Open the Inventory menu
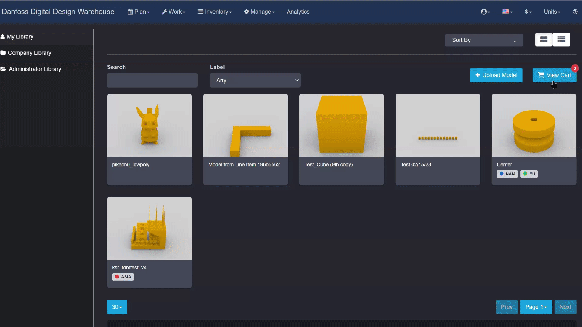The image size is (582, 327). (x=215, y=12)
